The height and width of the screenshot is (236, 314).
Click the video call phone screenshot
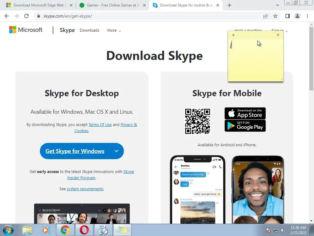point(258,190)
